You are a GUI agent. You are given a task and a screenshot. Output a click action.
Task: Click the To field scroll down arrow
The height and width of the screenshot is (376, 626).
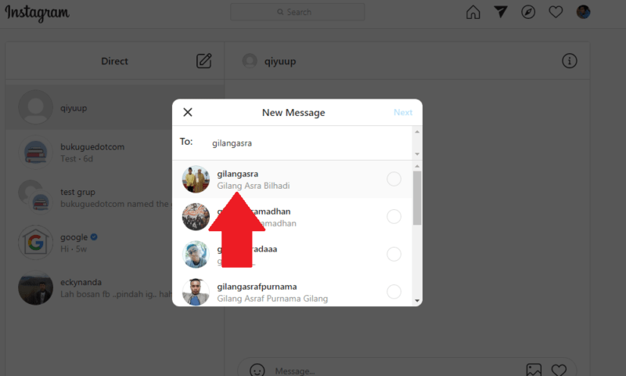coord(417,154)
